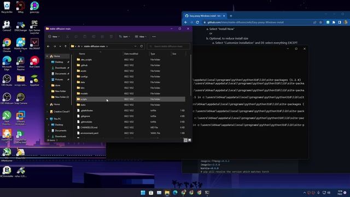The height and width of the screenshot is (197, 350).
Task: Click Explorer file list vertical scrollbar
Action: click(190, 76)
